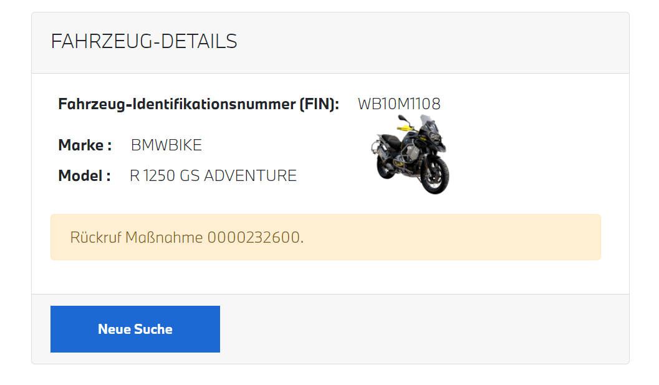
Task: Click the motorcycle's seat
Action: point(392,138)
